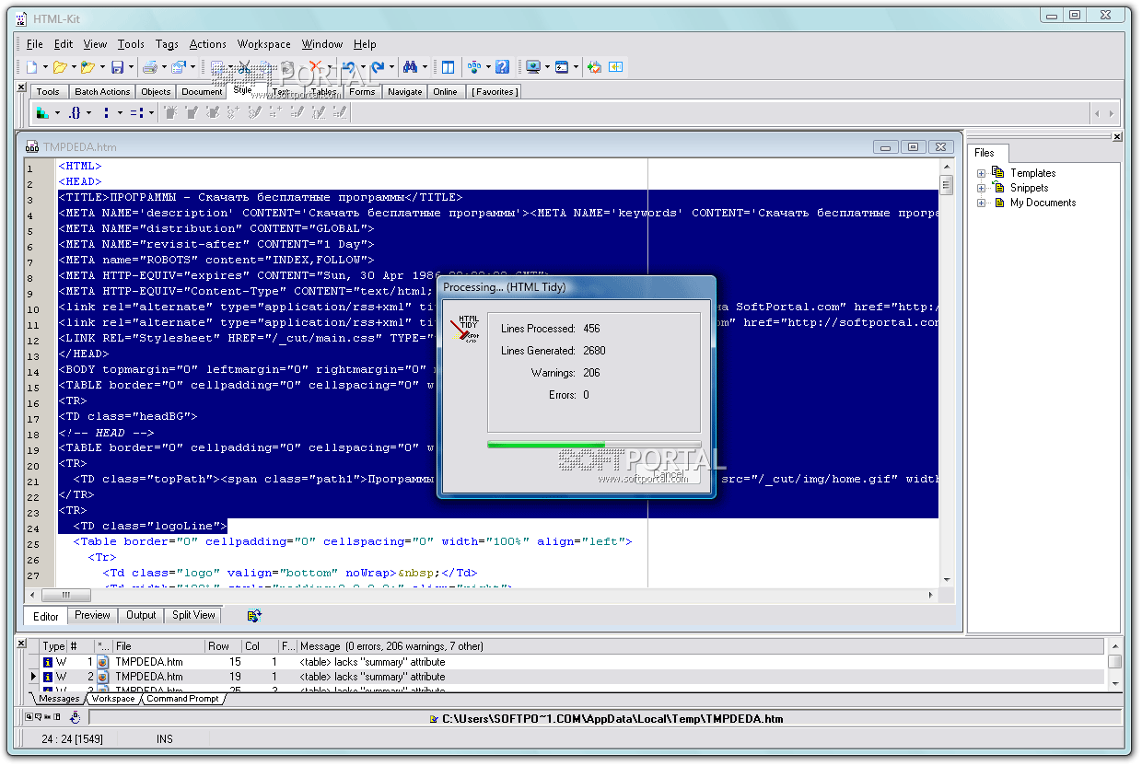The height and width of the screenshot is (766, 1142).
Task: Open the Actions menu
Action: point(207,43)
